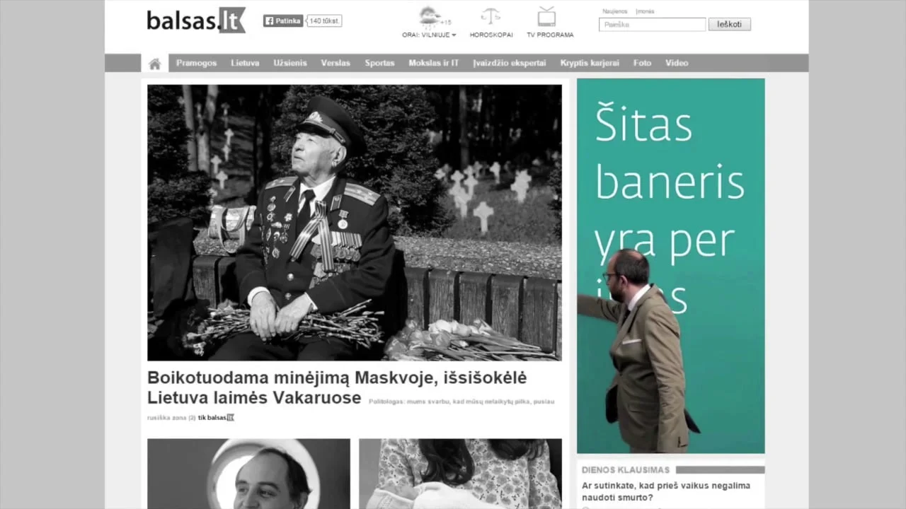Open the Lietuva menu section
This screenshot has width=906, height=509.
click(245, 63)
